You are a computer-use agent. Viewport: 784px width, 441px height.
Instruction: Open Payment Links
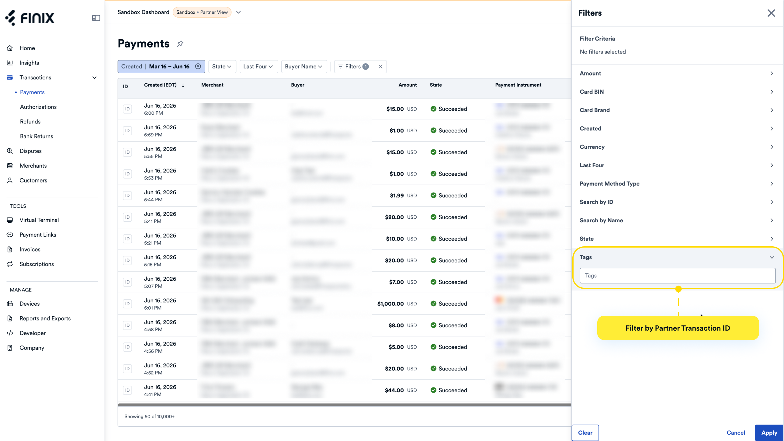38,235
